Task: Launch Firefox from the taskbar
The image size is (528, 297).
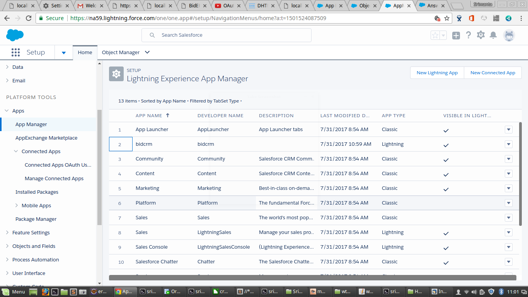Action: pos(45,292)
